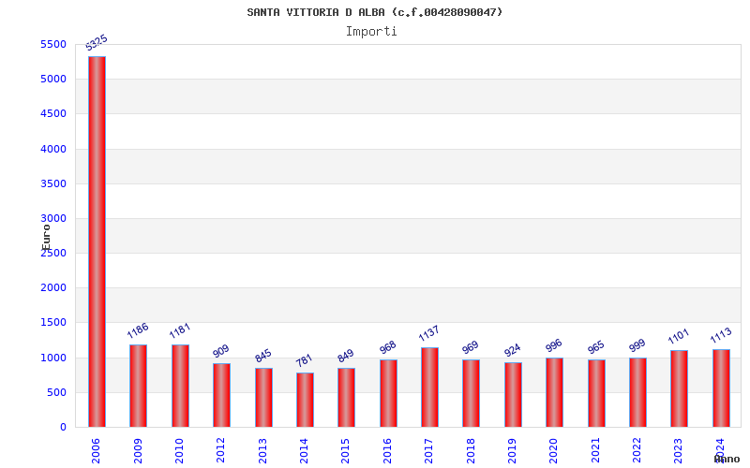The height and width of the screenshot is (468, 750).
Task: Click the 2010 bar in the chart
Action: [x=180, y=386]
